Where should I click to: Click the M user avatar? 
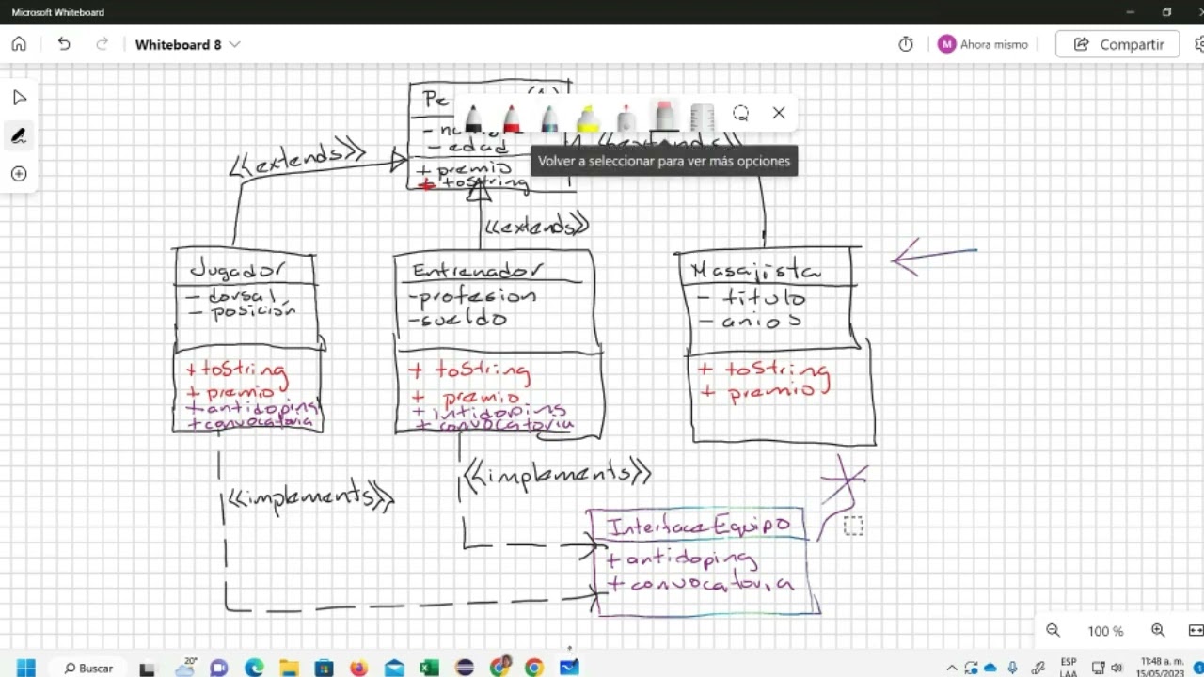pos(946,44)
